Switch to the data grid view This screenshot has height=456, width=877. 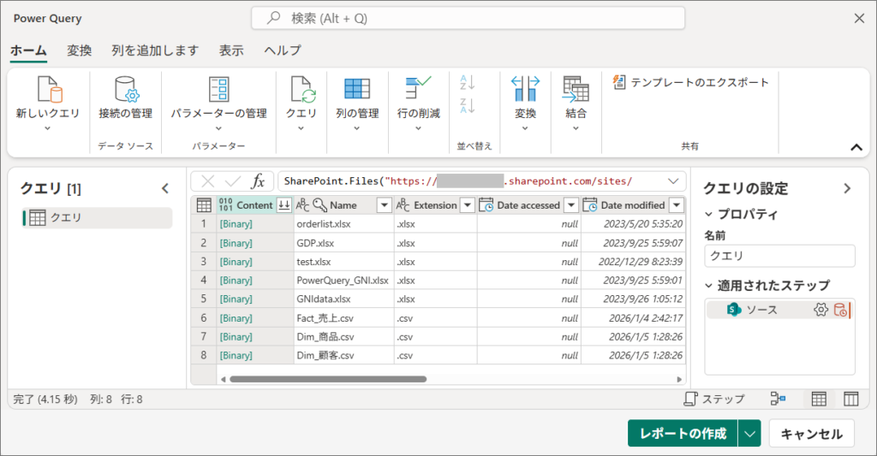[x=819, y=399]
